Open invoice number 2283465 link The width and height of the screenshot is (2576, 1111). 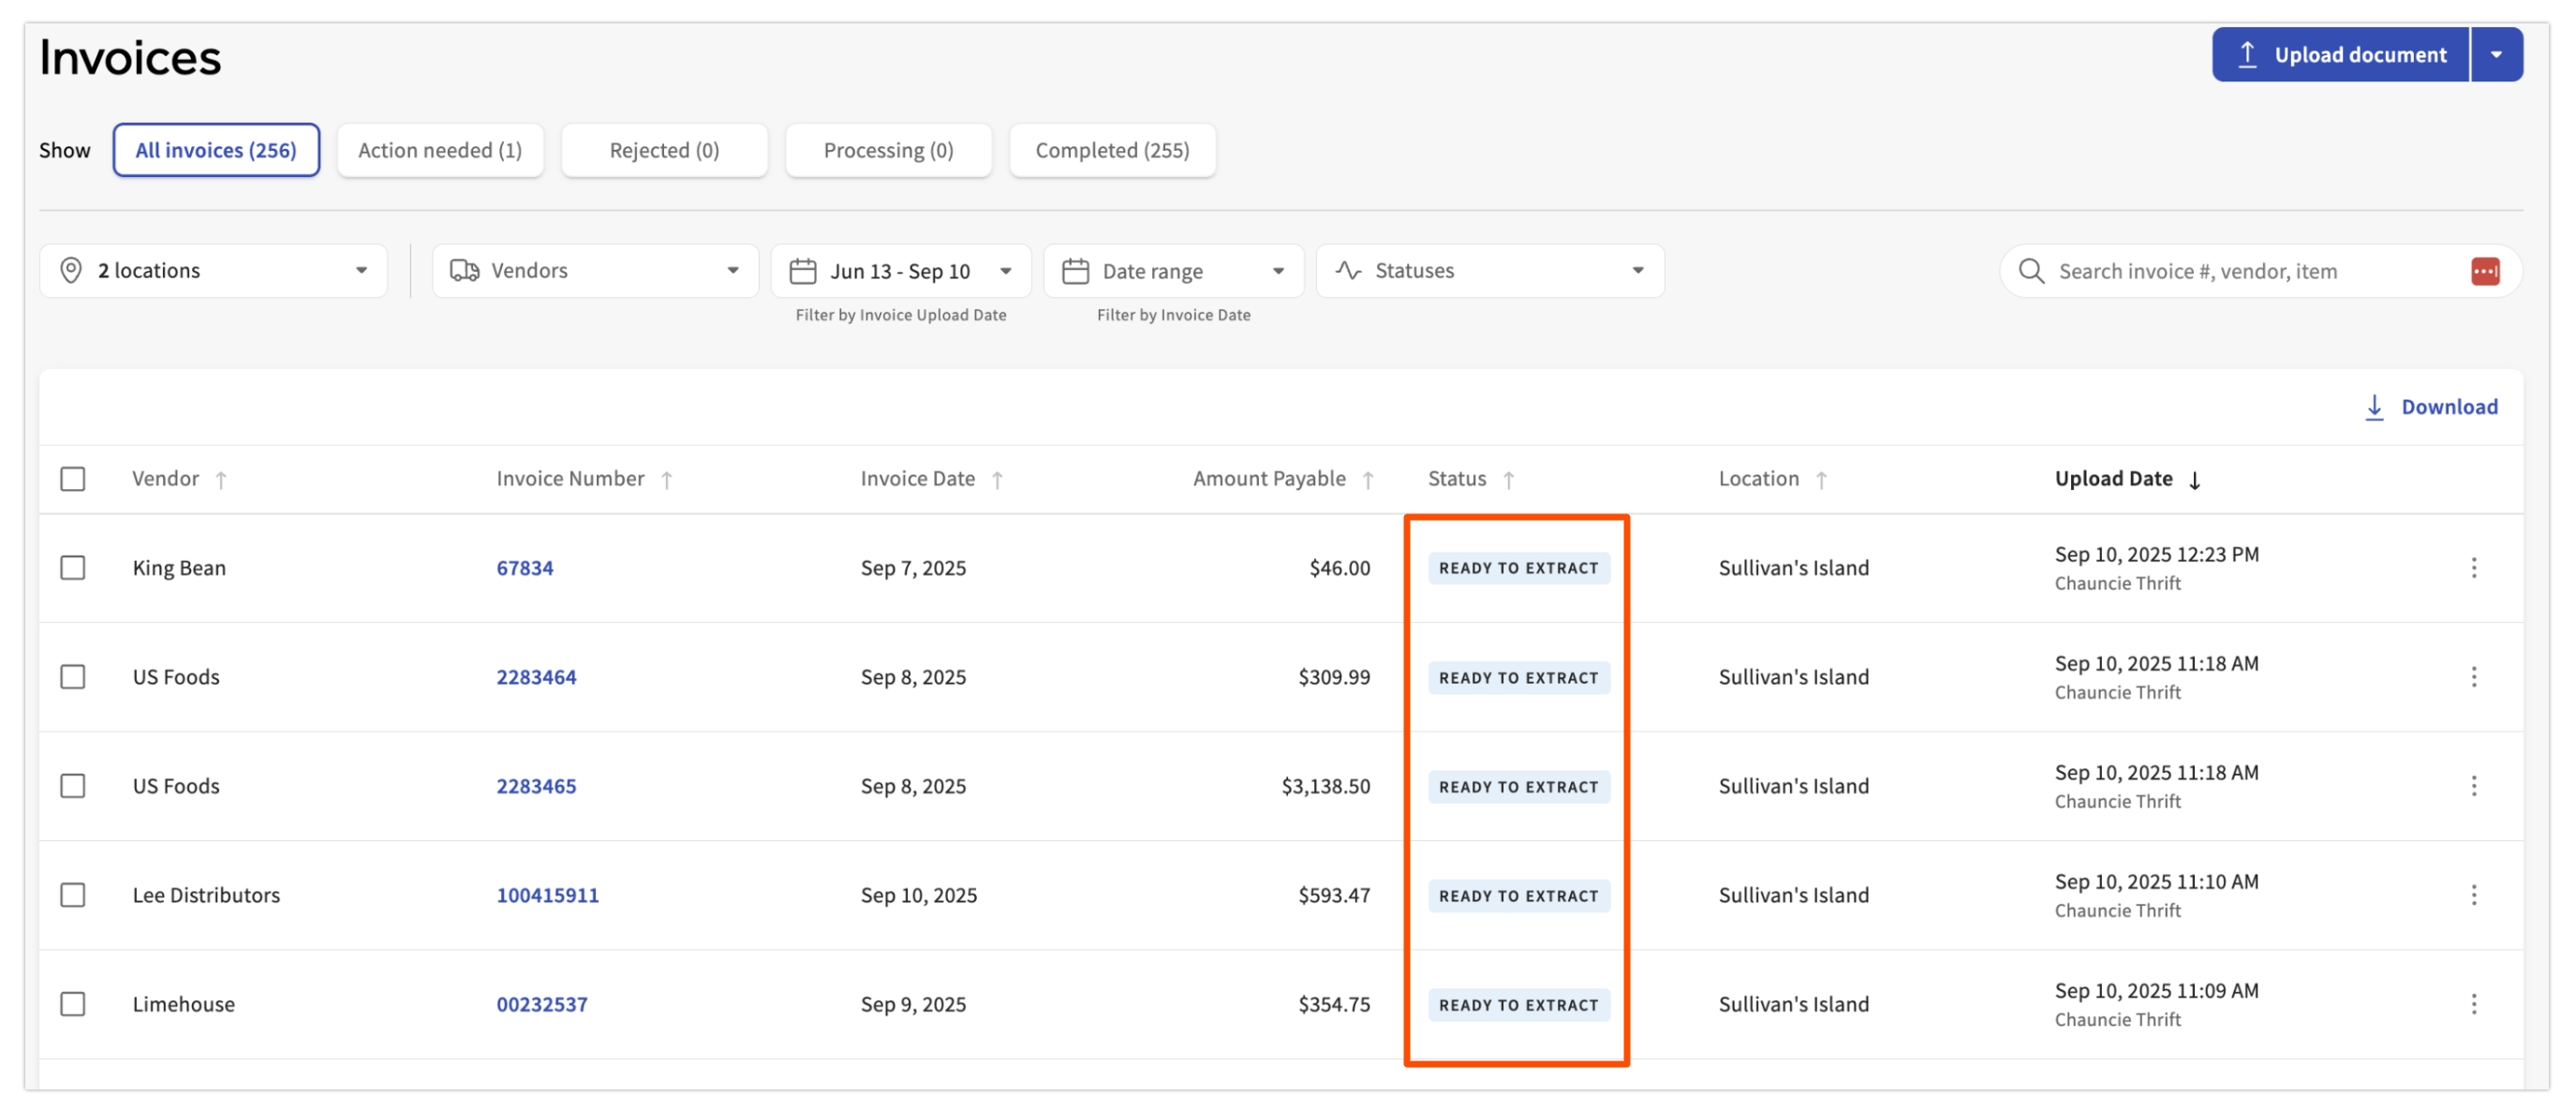(536, 786)
